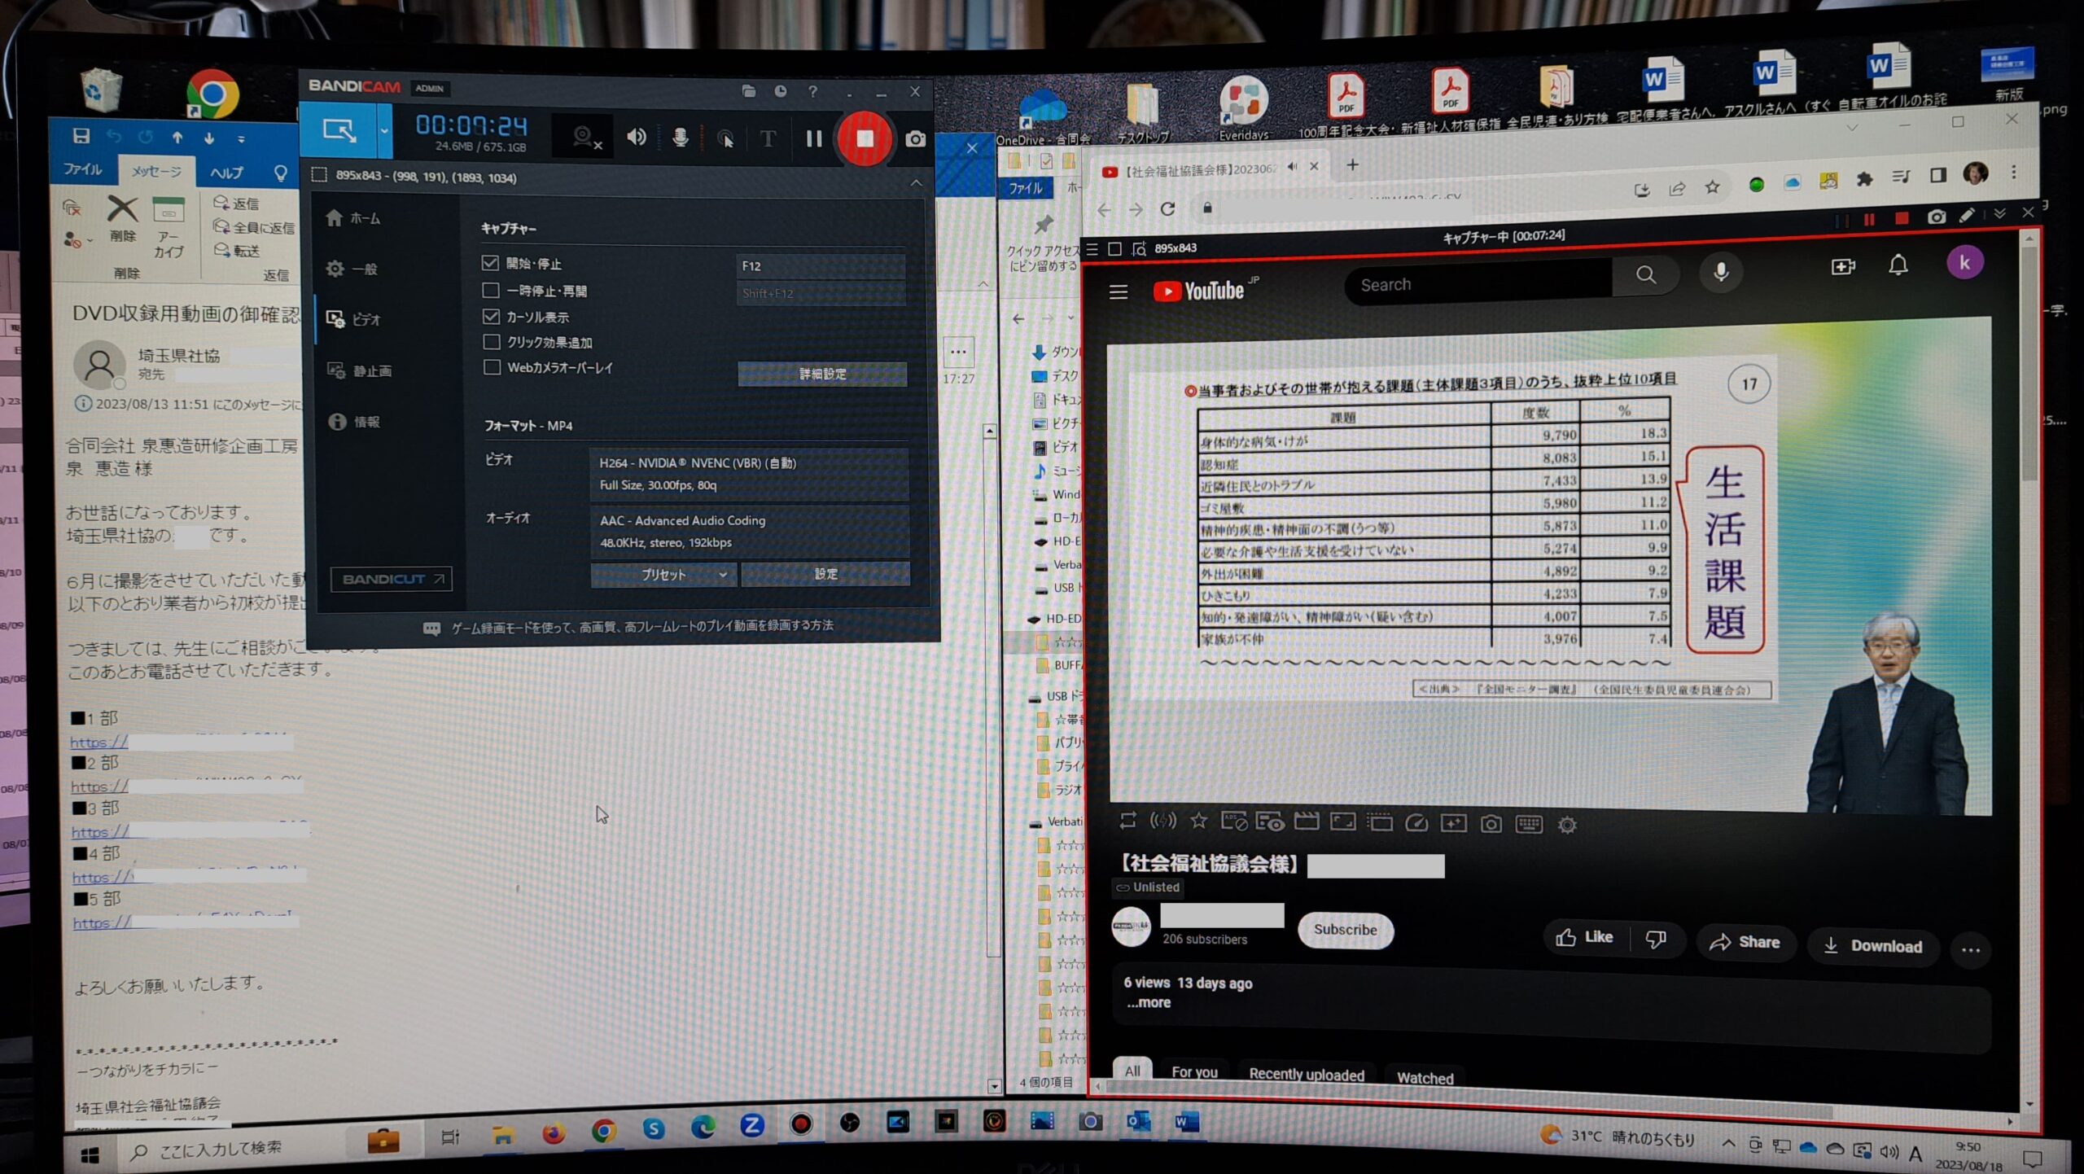This screenshot has height=1174, width=2084.
Task: Click Bandicam text overlay T icon
Action: click(x=768, y=138)
